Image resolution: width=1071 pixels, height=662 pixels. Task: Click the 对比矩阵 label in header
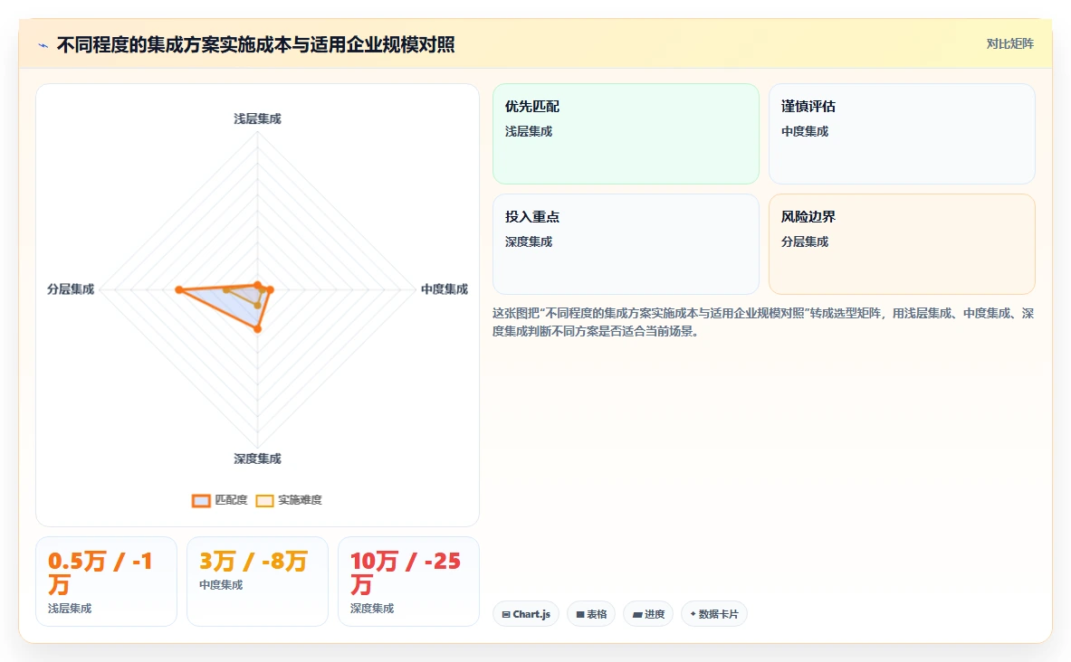click(1009, 43)
